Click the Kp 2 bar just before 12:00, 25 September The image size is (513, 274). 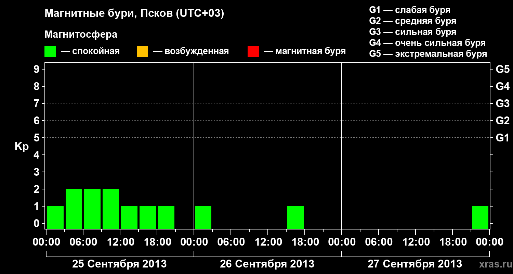coord(111,209)
